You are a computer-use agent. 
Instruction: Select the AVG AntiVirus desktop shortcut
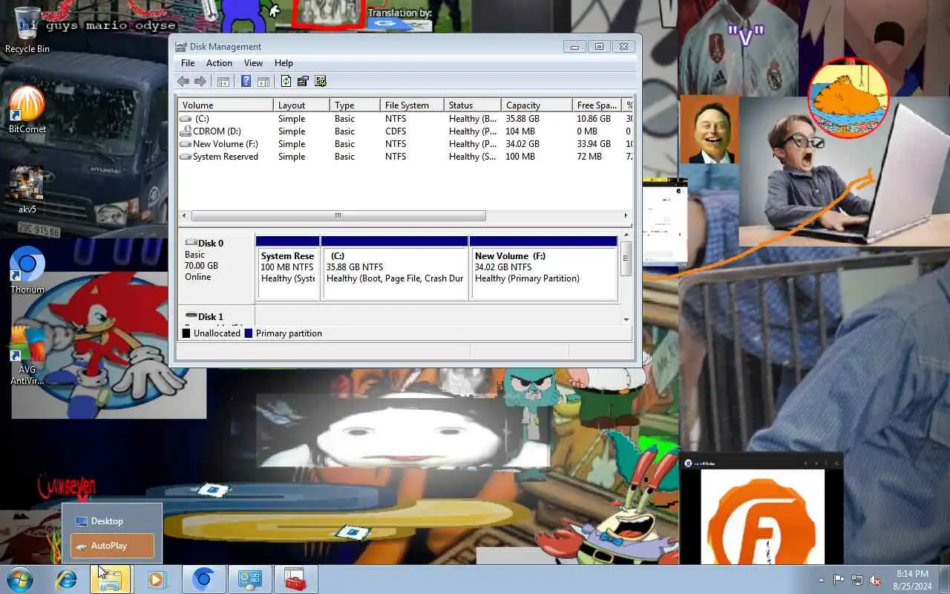[x=27, y=355]
